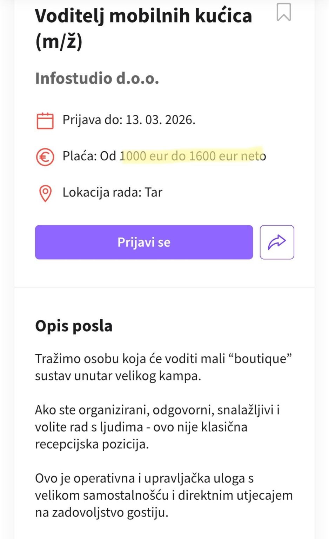The image size is (329, 539).
Task: Bookmark this job listing
Action: click(x=283, y=12)
